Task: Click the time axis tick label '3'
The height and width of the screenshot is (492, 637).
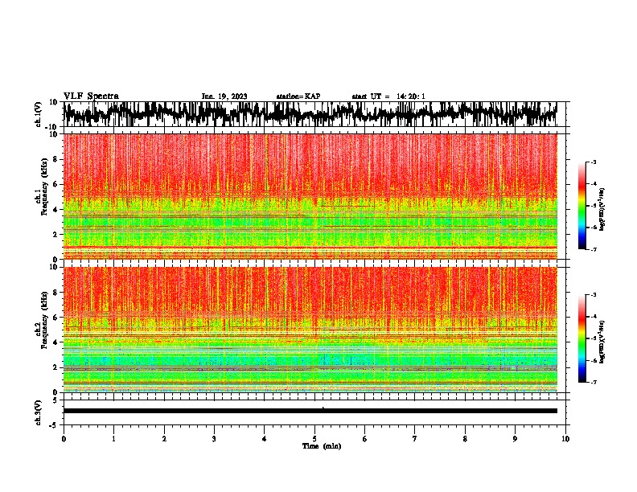Action: 214,439
